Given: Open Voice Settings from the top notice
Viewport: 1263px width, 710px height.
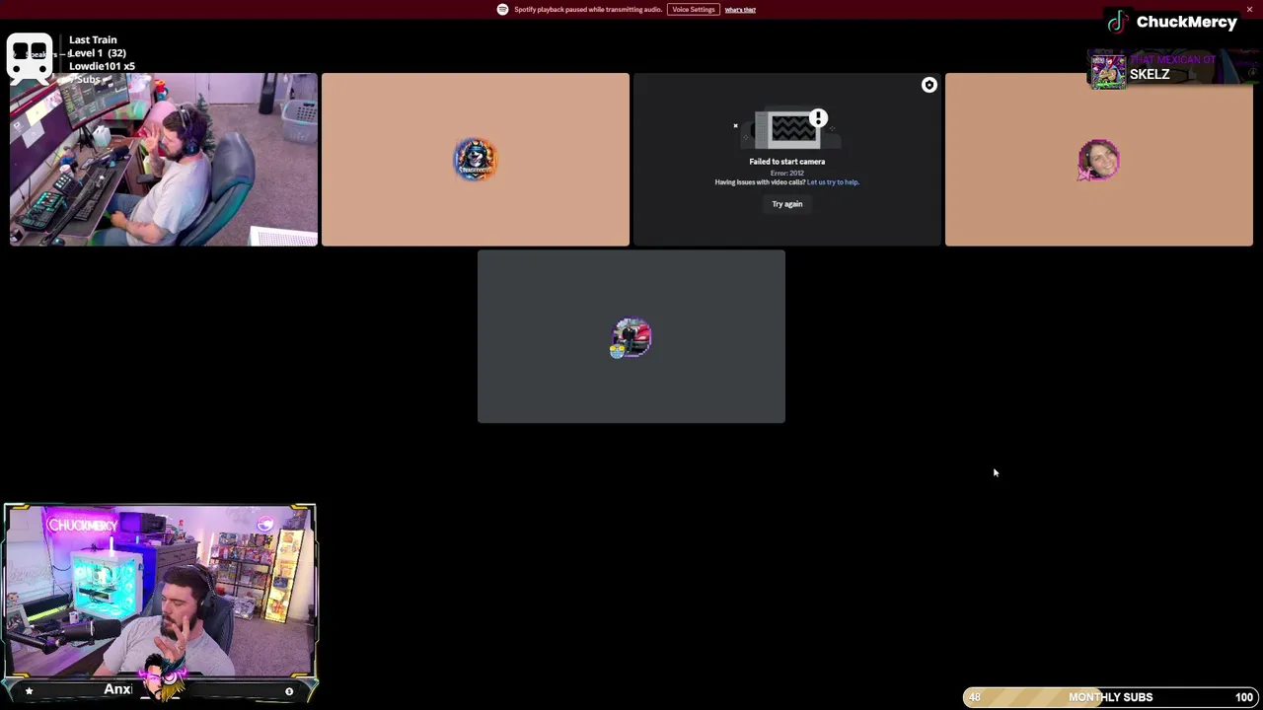Looking at the screenshot, I should click(x=693, y=10).
